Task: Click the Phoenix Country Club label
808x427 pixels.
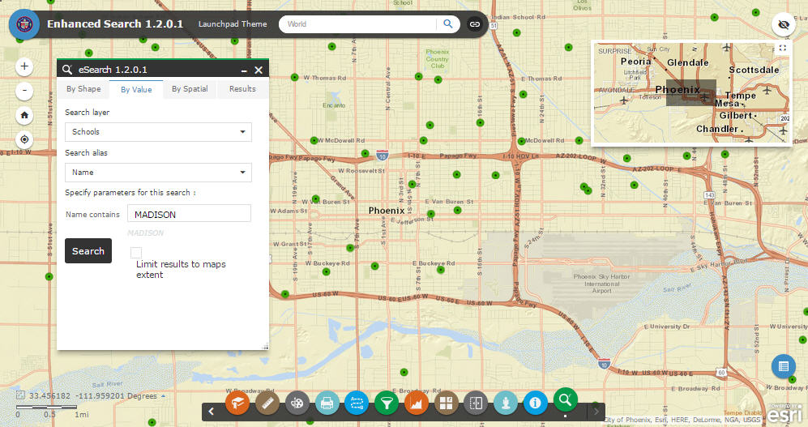Action: coord(437,58)
